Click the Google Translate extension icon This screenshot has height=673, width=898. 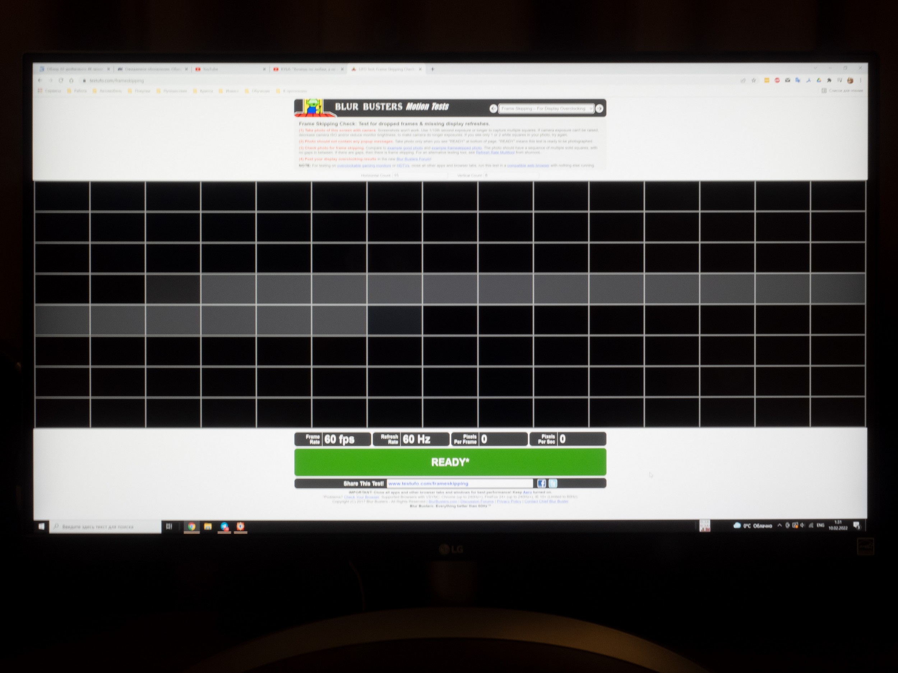pyautogui.click(x=798, y=80)
